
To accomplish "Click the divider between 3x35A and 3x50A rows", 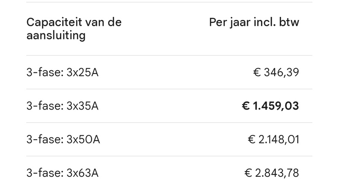I will [169, 123].
